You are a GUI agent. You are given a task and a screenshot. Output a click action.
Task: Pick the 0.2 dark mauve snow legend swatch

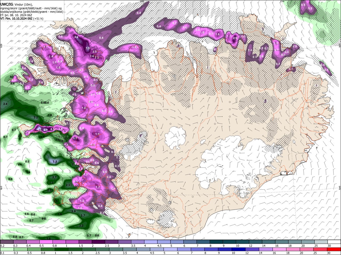pos(7,242)
